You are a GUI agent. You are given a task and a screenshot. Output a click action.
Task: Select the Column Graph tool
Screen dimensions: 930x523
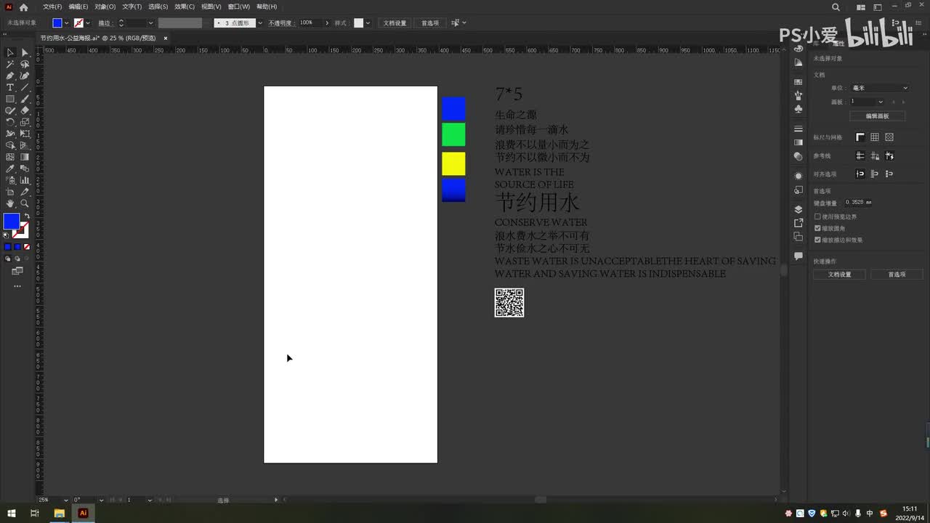point(25,180)
